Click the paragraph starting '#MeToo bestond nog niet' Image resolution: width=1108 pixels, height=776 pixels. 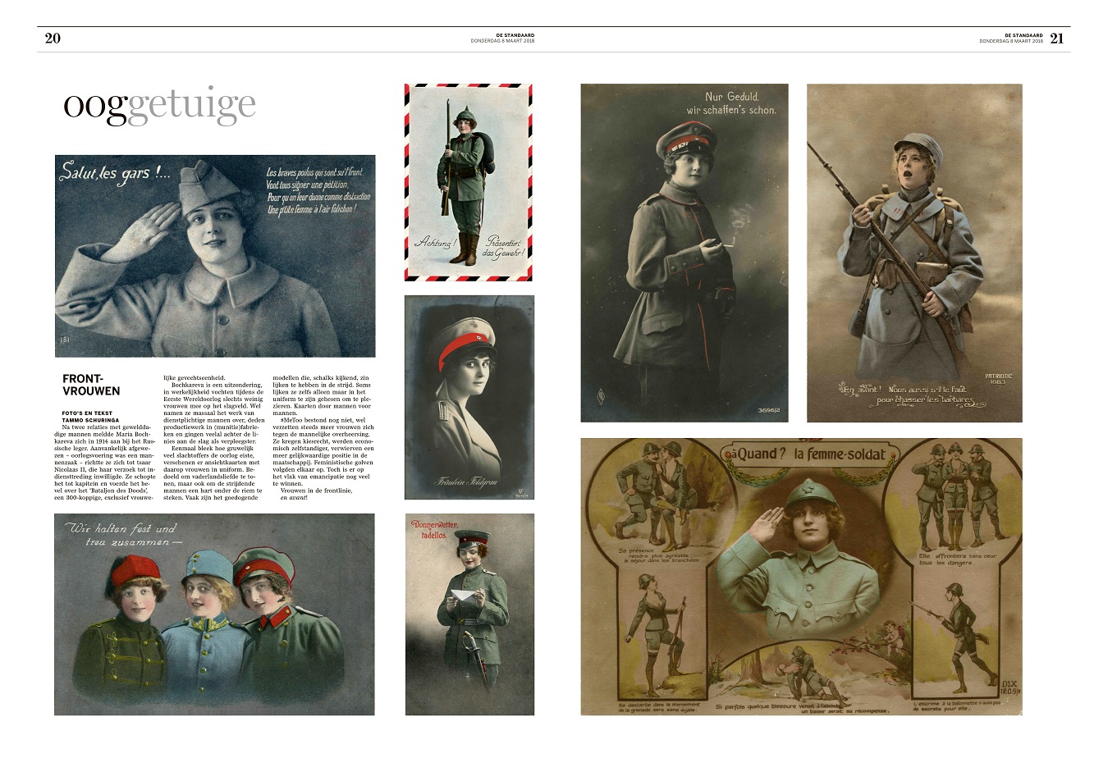323,451
